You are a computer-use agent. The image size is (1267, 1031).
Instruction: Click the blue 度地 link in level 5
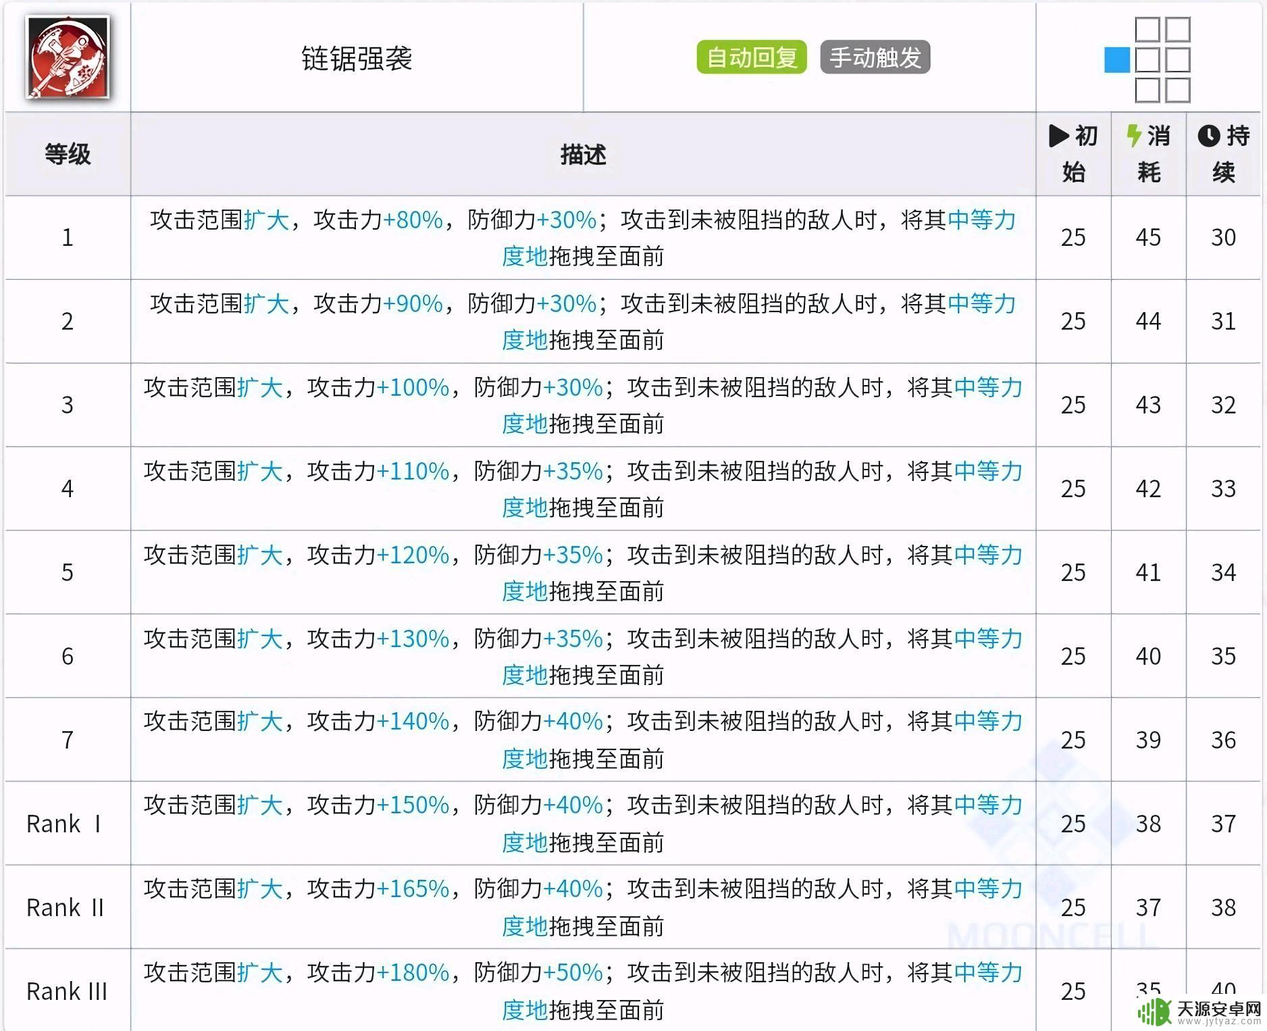tap(525, 592)
